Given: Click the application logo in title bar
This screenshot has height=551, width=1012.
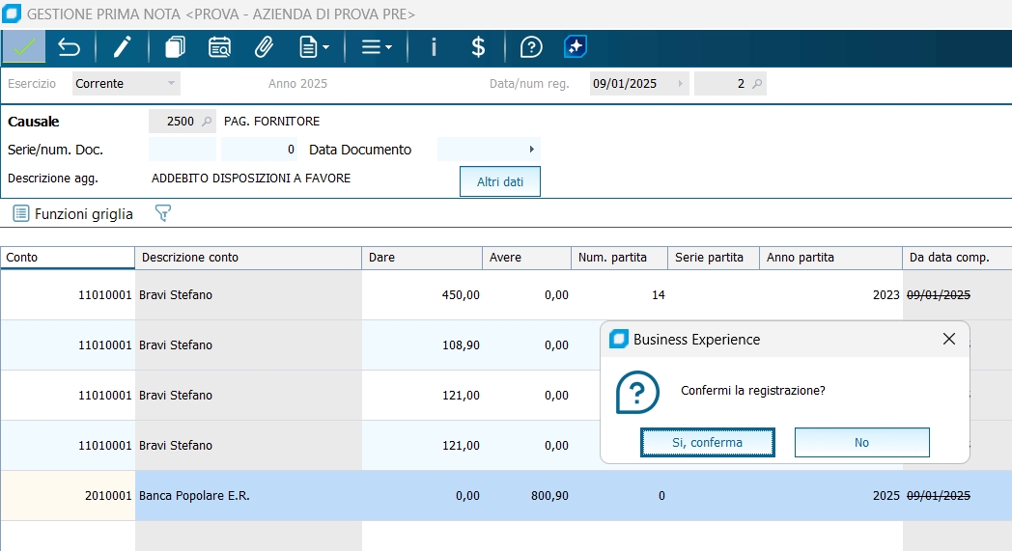Looking at the screenshot, I should coord(12,14).
